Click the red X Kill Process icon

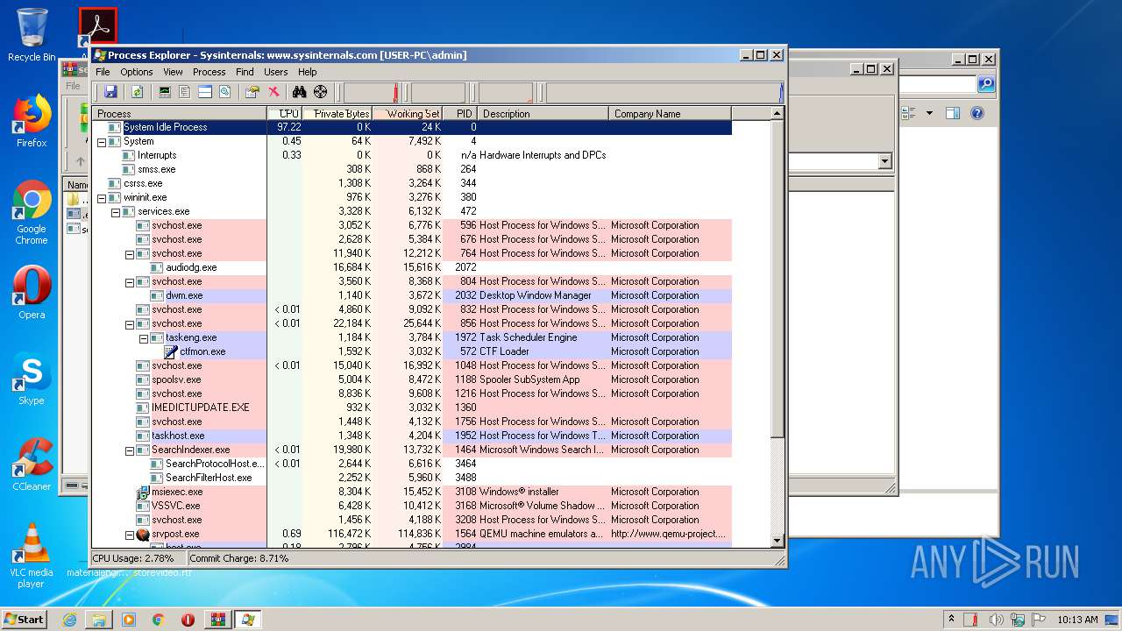point(273,91)
